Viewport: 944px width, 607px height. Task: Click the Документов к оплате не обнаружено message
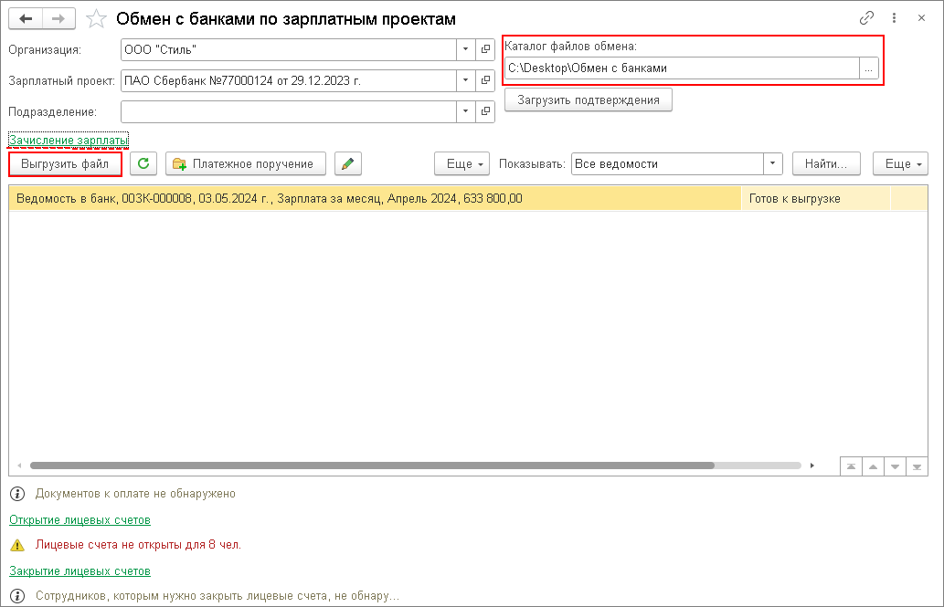135,494
